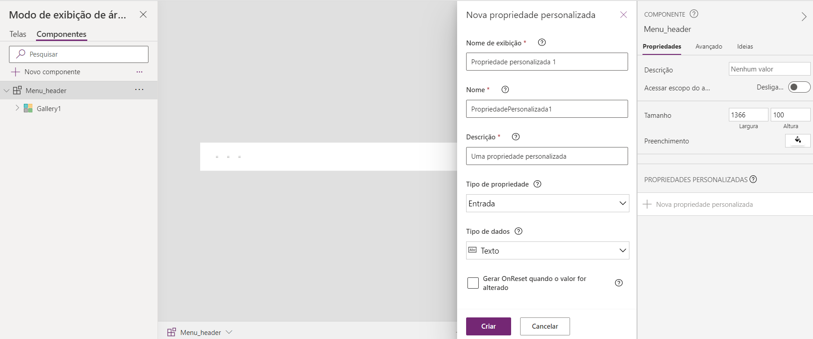Open the Tipo de propriedade Entrada dropdown
Screen dimensions: 813x339
tap(547, 203)
